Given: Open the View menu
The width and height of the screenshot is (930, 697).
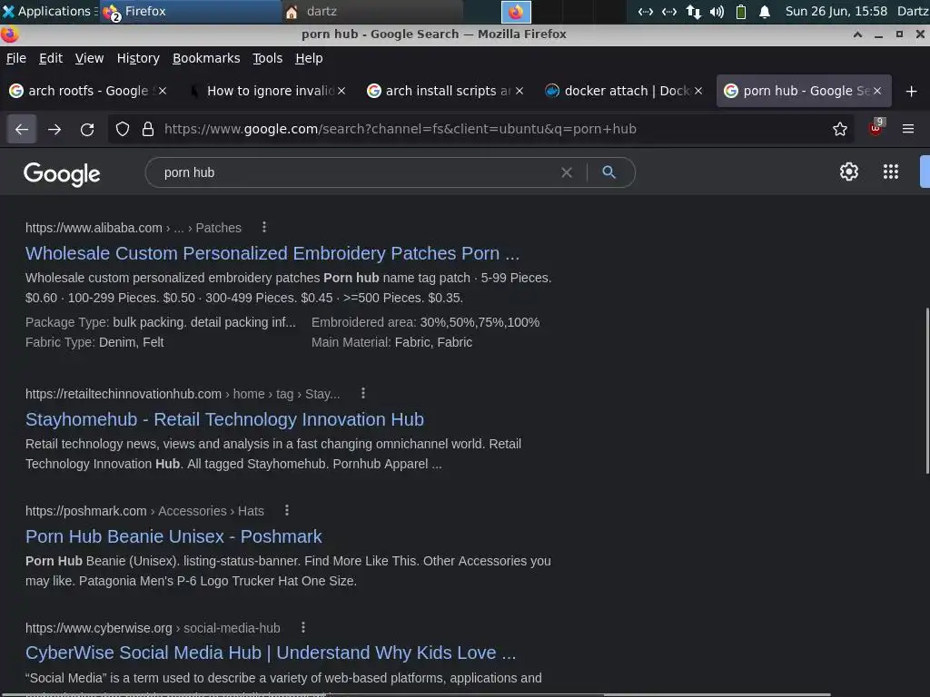Looking at the screenshot, I should click(90, 58).
